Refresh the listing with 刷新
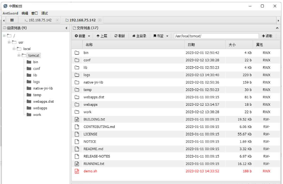The image size is (283, 184). [120, 36]
